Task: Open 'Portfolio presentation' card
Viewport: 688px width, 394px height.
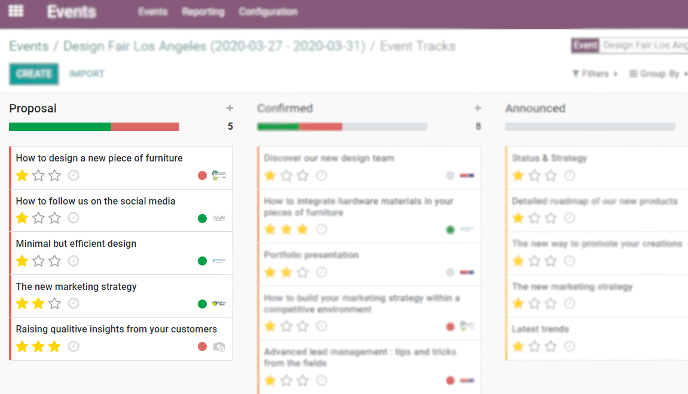Action: pos(369,265)
